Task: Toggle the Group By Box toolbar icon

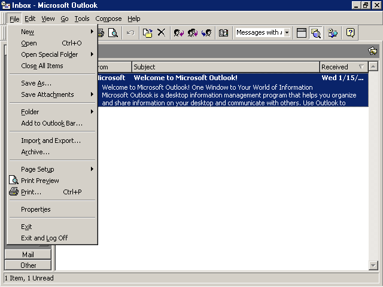Action: click(x=302, y=33)
